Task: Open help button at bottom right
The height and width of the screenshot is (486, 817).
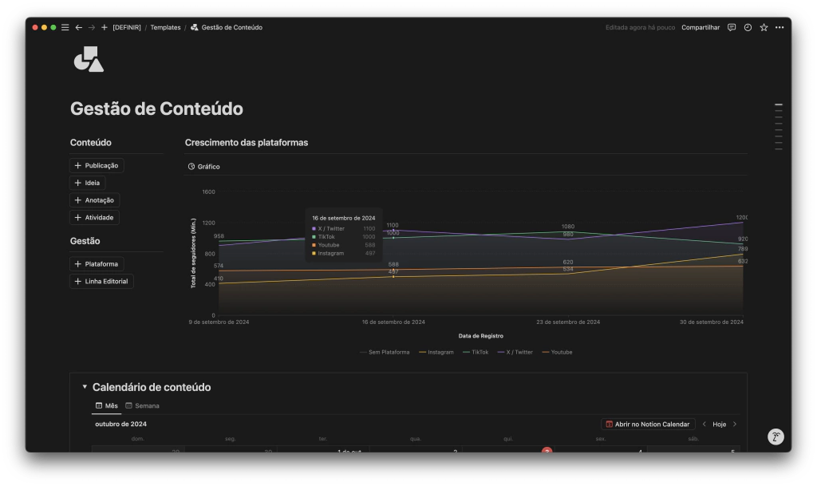Action: pos(776,437)
